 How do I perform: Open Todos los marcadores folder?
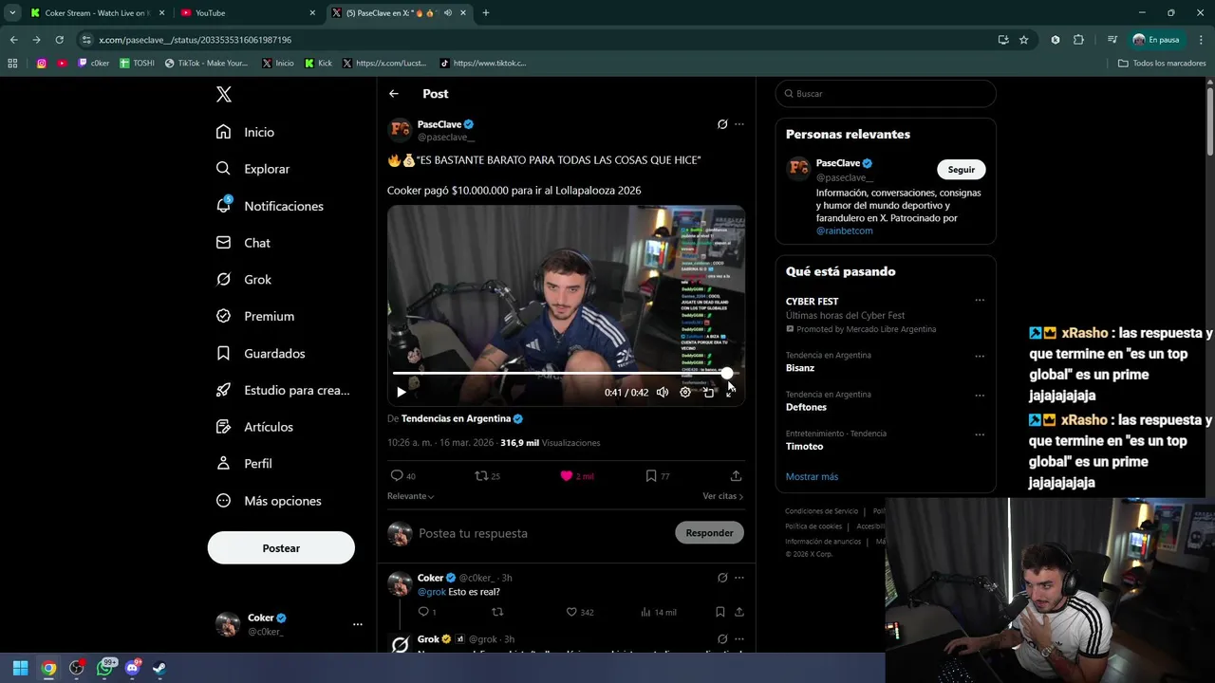(1162, 64)
